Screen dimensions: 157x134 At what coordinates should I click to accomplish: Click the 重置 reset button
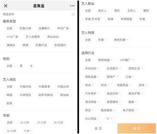point(98,128)
